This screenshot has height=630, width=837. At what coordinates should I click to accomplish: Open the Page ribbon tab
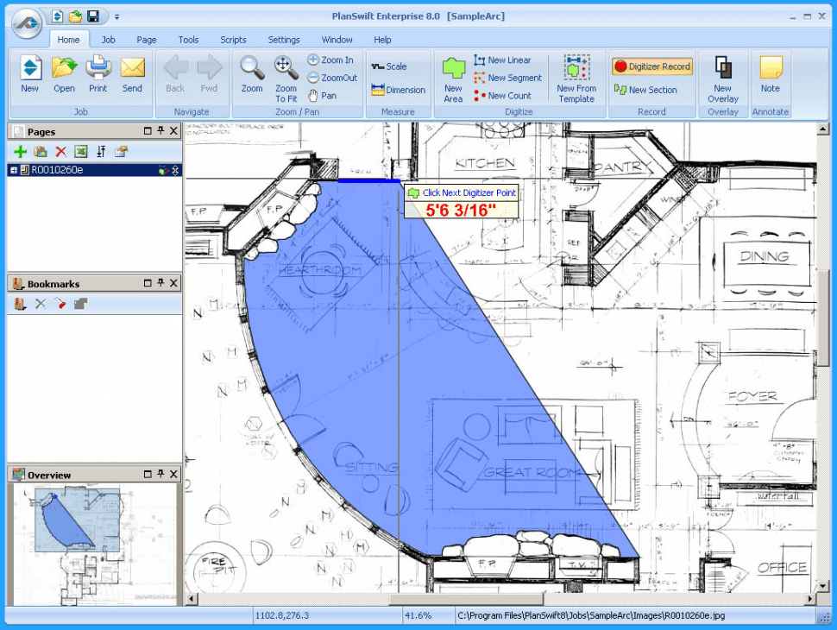[x=147, y=40]
